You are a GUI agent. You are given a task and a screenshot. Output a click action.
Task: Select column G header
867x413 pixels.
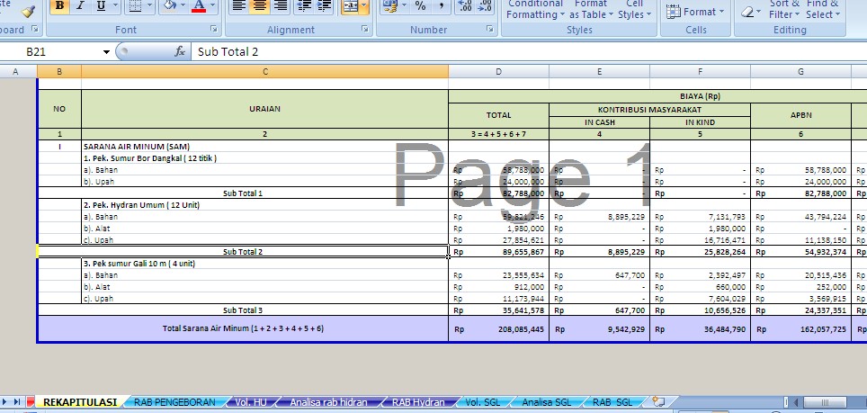pyautogui.click(x=800, y=71)
